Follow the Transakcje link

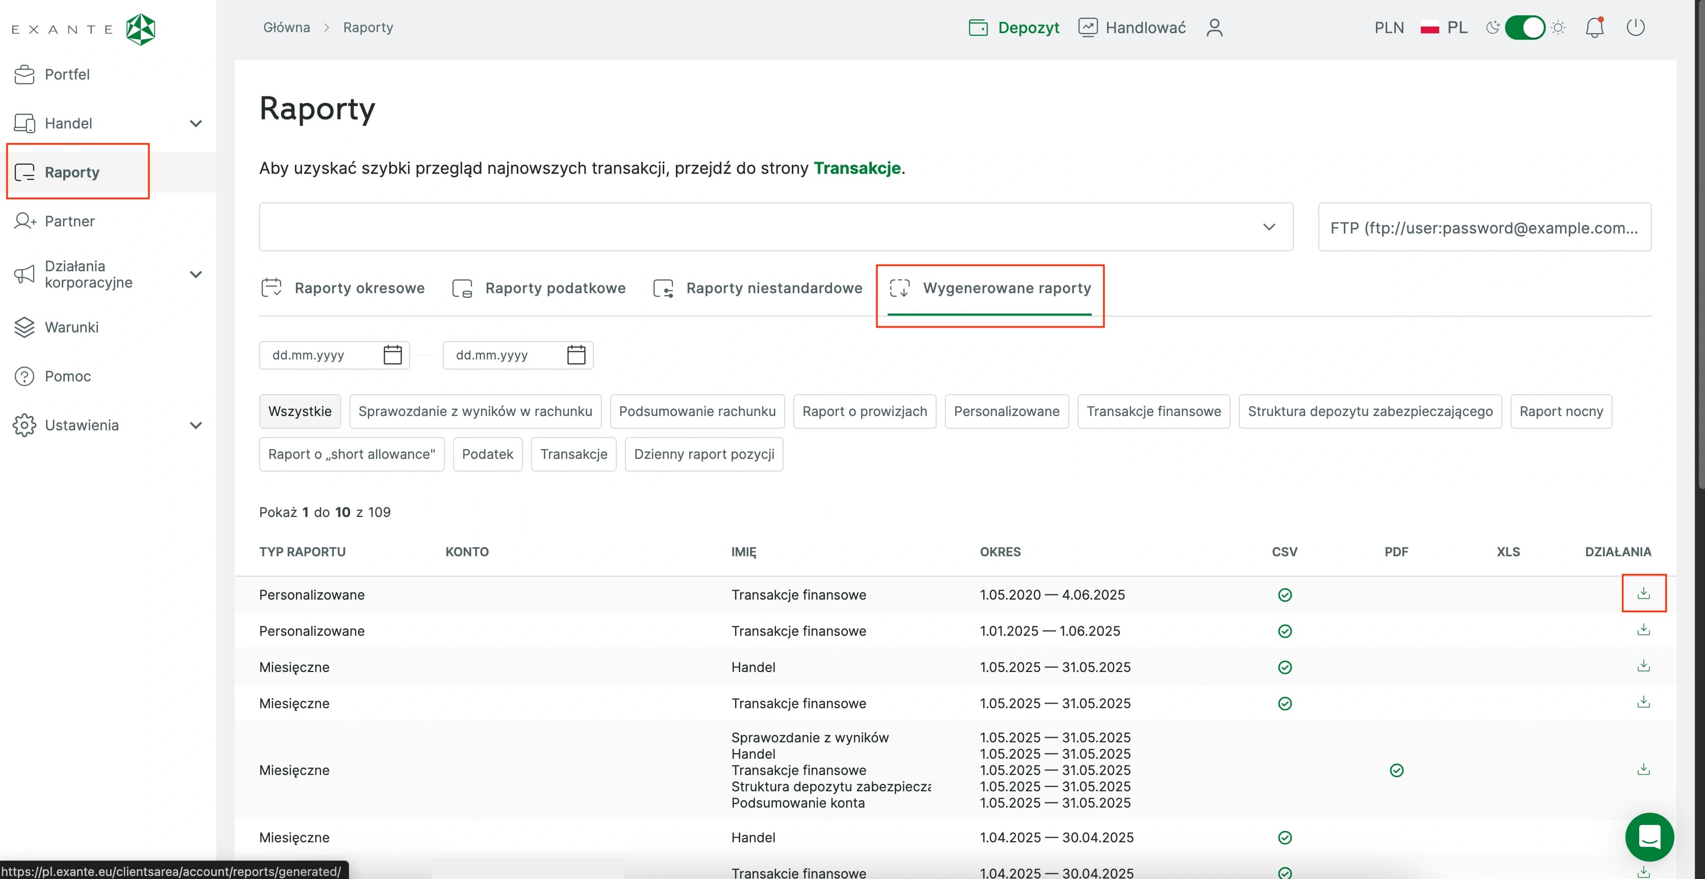pos(857,168)
